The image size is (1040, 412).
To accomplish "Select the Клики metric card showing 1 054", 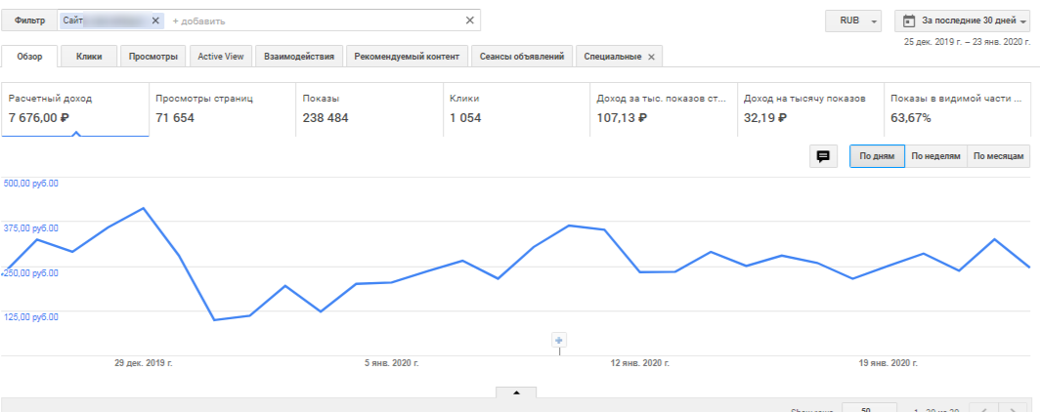I will 517,109.
